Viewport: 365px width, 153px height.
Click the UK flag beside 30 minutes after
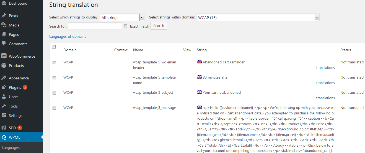[x=199, y=77]
